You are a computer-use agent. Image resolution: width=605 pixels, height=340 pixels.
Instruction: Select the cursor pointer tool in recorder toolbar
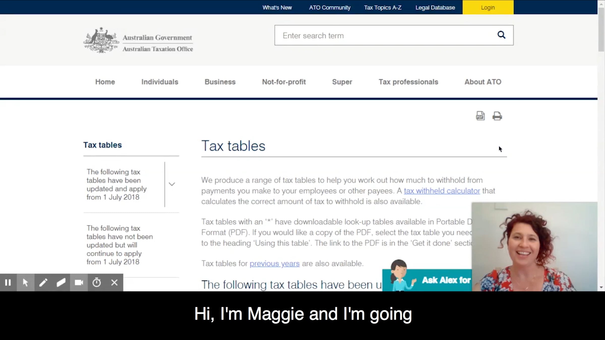(x=25, y=283)
